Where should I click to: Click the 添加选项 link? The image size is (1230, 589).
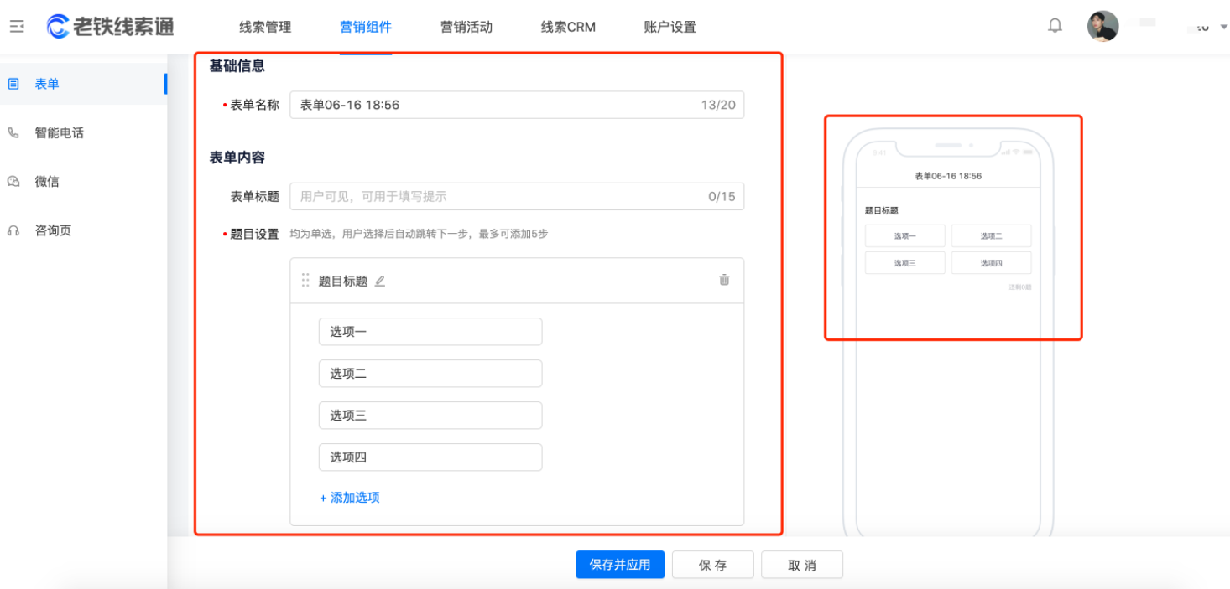350,497
